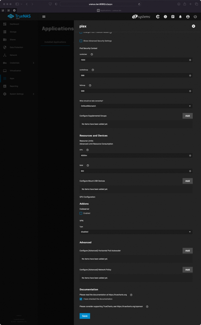Clear the RAM limit field

click(190, 171)
